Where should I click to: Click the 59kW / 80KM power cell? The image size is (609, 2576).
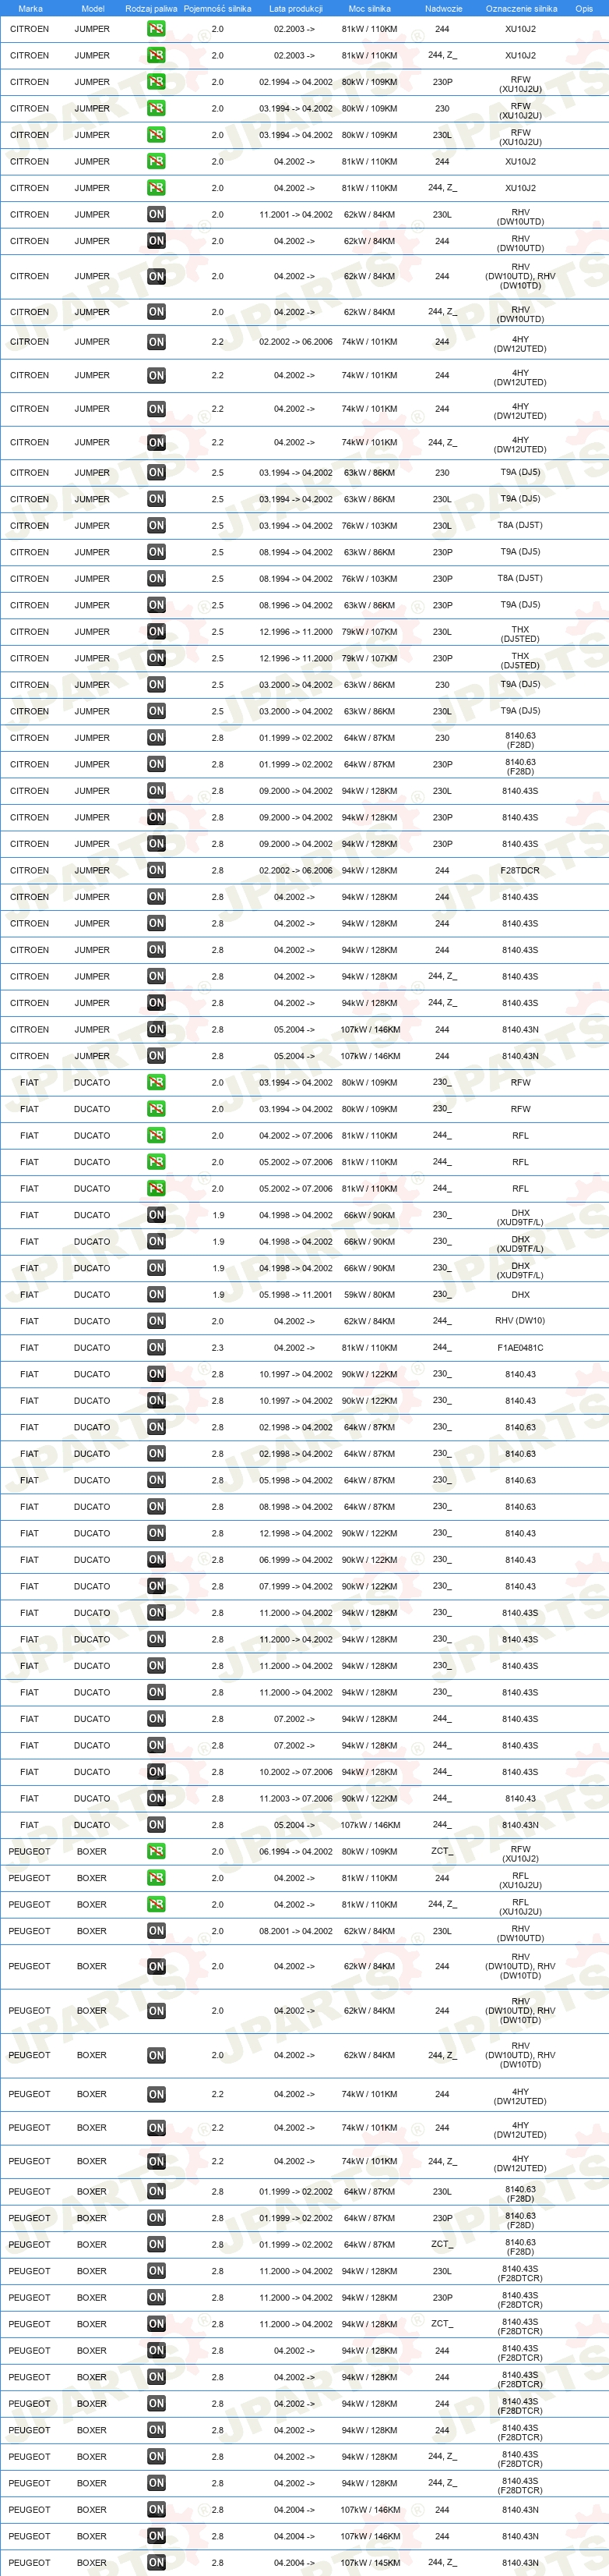[x=369, y=1294]
